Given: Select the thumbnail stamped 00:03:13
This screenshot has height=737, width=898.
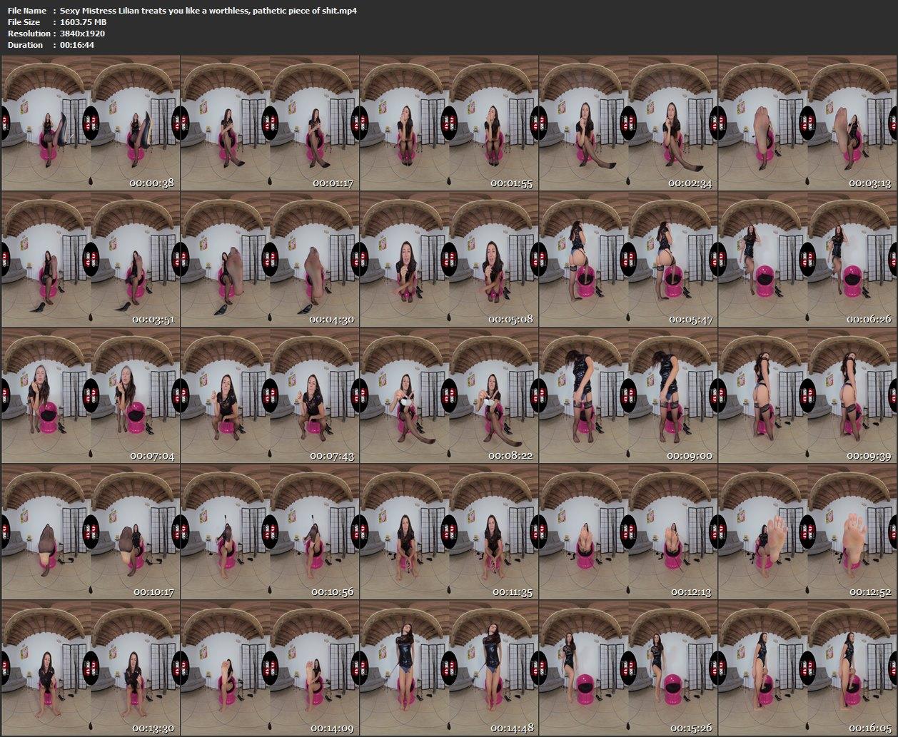Looking at the screenshot, I should (807, 124).
